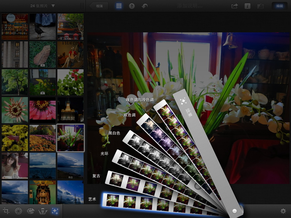Screen dimensions: 291x218
Task: Open the selected orchid vase thumbnail
Action: click(x=70, y=138)
